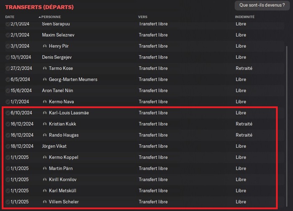Sort the list by the Indemnité column header

tap(244, 17)
